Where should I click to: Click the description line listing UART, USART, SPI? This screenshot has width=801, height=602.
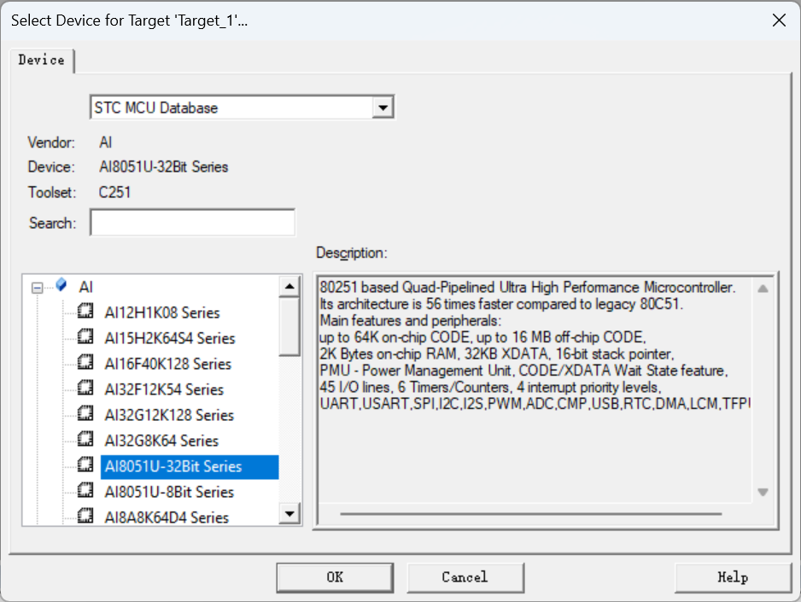[535, 404]
